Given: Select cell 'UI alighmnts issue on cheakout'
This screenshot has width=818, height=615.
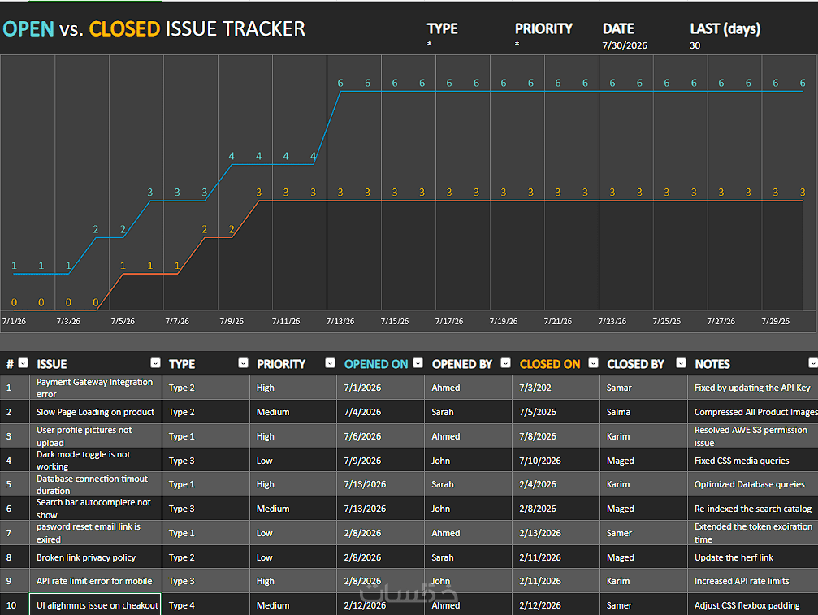Looking at the screenshot, I should tap(96, 604).
